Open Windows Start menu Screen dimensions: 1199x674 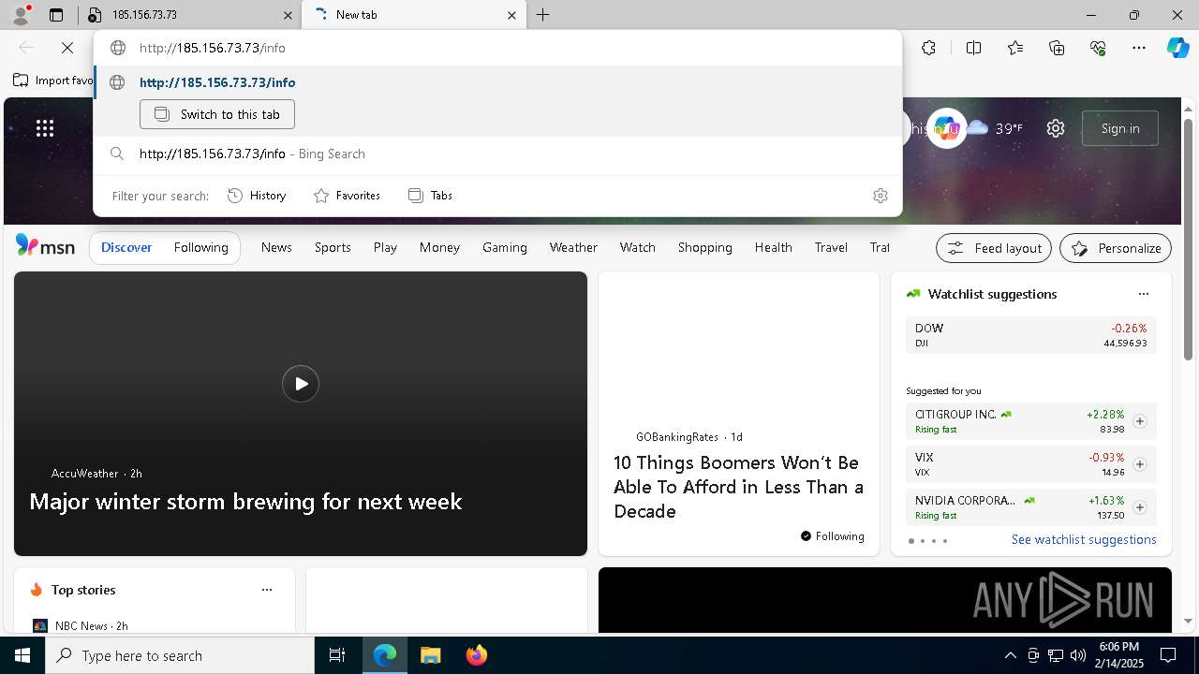22,655
